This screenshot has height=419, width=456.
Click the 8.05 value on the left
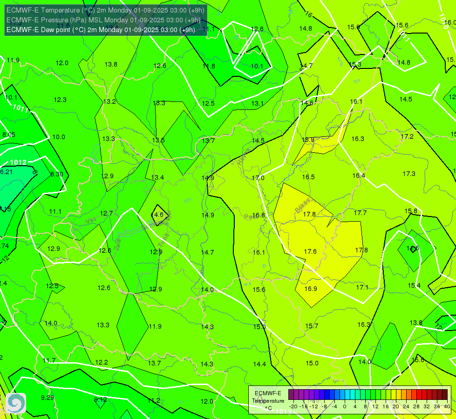(x=9, y=135)
